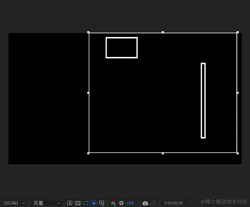Screen dimensions: 250x207
Task: Click the 0:00:00:00 preview timecode
Action: (173, 203)
